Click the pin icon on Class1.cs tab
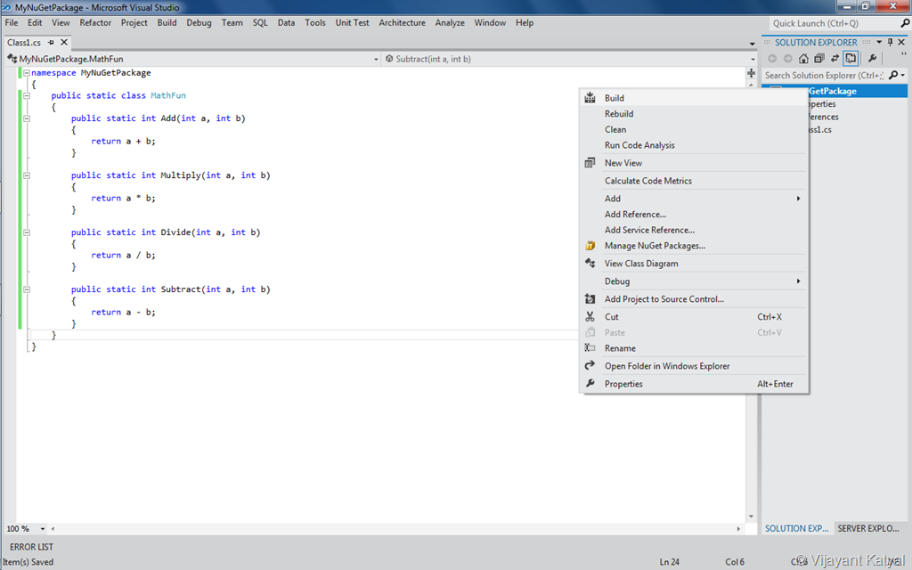Screen dimensions: 912x570 tap(51, 43)
